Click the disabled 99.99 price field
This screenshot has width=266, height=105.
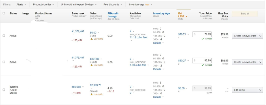coord(202,88)
